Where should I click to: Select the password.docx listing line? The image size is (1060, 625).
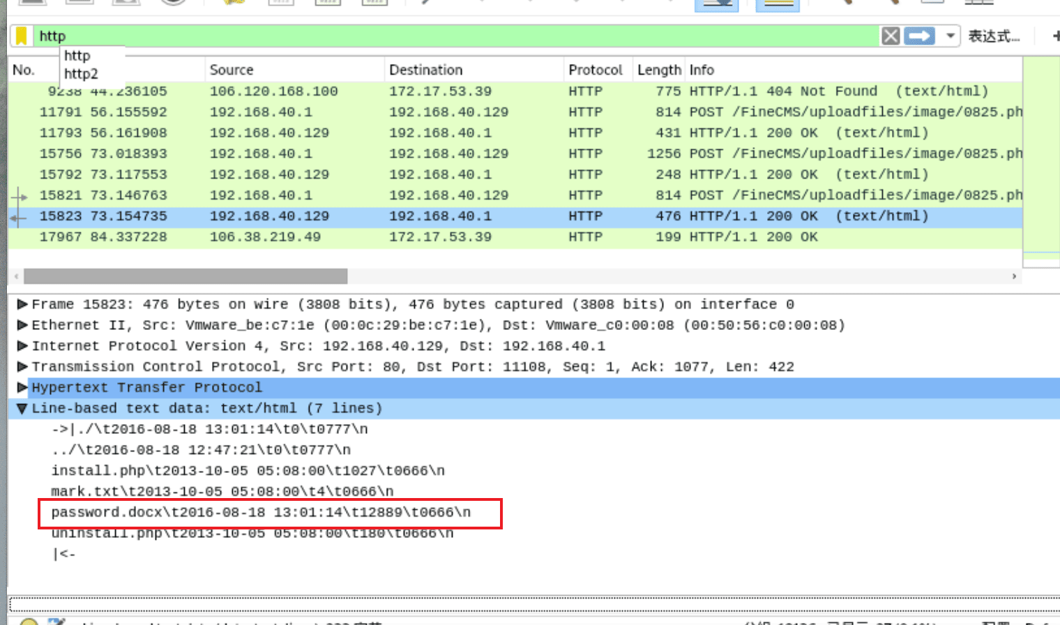[x=261, y=513]
